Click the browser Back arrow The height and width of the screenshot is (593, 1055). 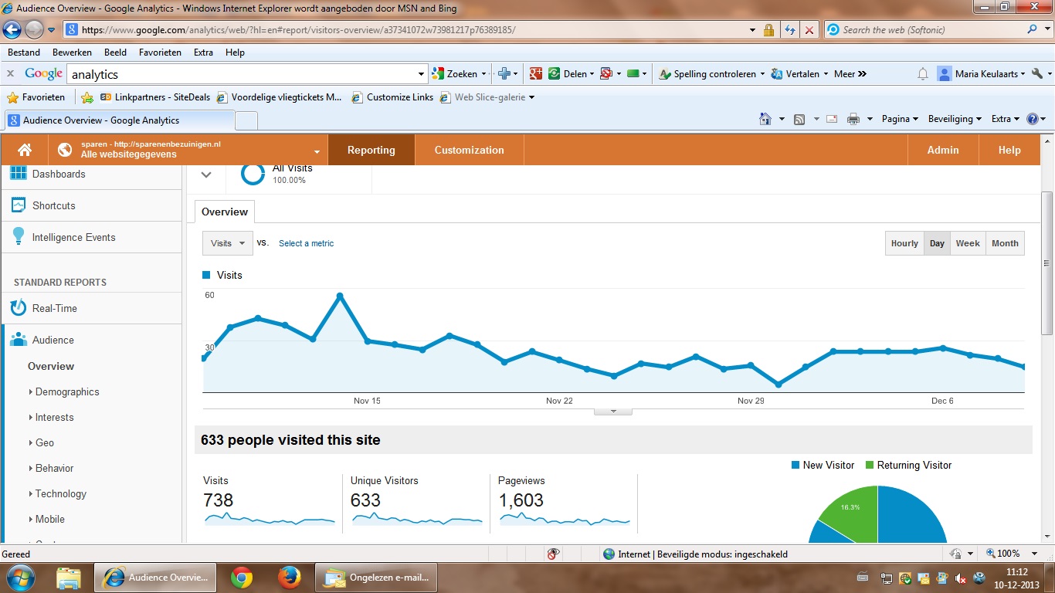point(12,30)
